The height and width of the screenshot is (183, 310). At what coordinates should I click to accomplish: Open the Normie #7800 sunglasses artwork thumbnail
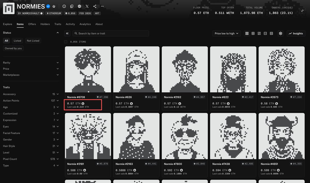pos(185,136)
